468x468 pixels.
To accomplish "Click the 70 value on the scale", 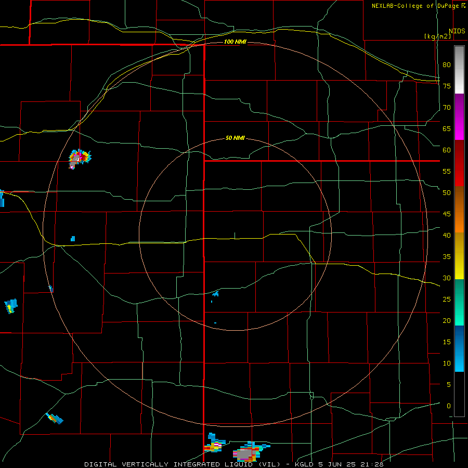I will pos(447,108).
